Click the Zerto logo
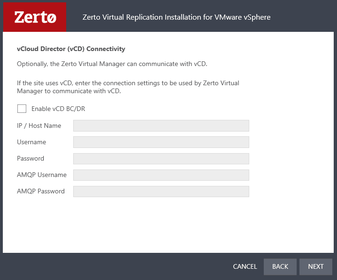 tap(35, 17)
